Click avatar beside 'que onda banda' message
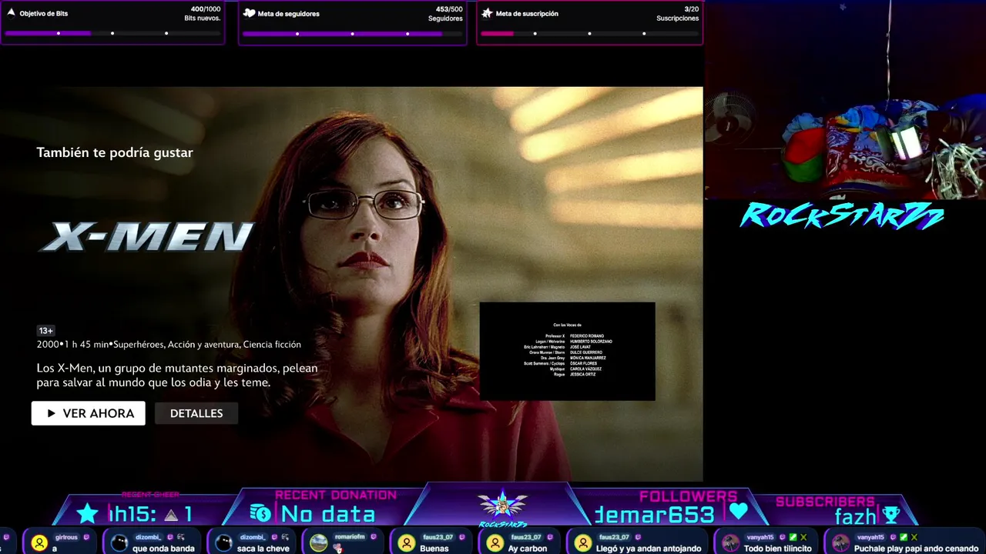 (x=119, y=543)
